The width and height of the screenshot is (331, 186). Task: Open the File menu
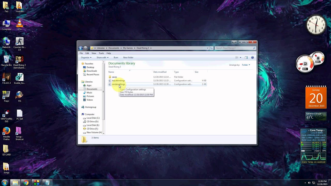coord(81,53)
